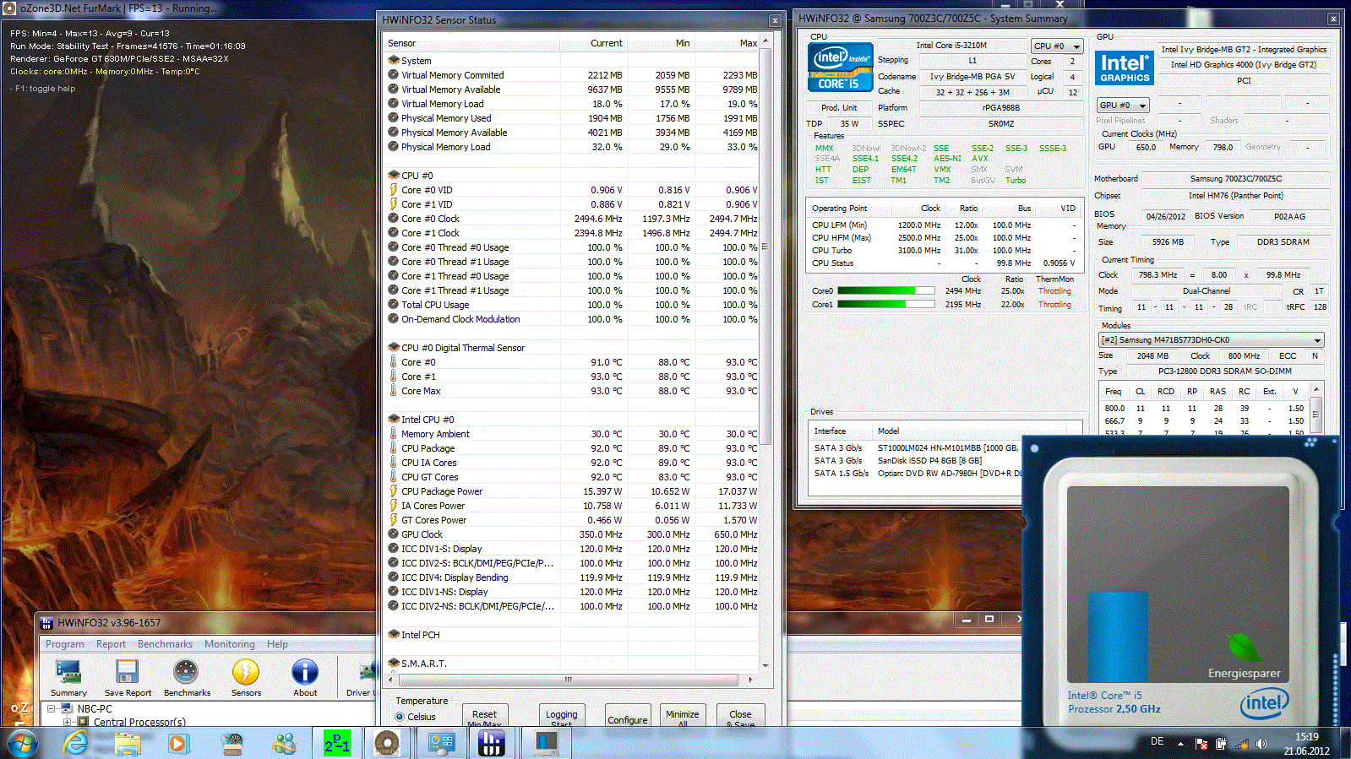Select the Intel PCH sensor group
Viewport: 1351px width, 759px height.
click(x=573, y=635)
